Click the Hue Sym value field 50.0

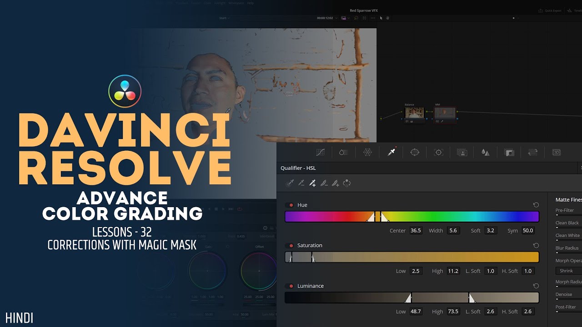pos(528,230)
